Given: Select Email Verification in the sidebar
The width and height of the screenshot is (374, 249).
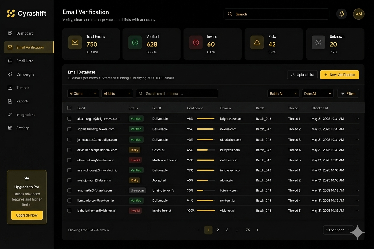Looking at the screenshot, I should [x=29, y=47].
